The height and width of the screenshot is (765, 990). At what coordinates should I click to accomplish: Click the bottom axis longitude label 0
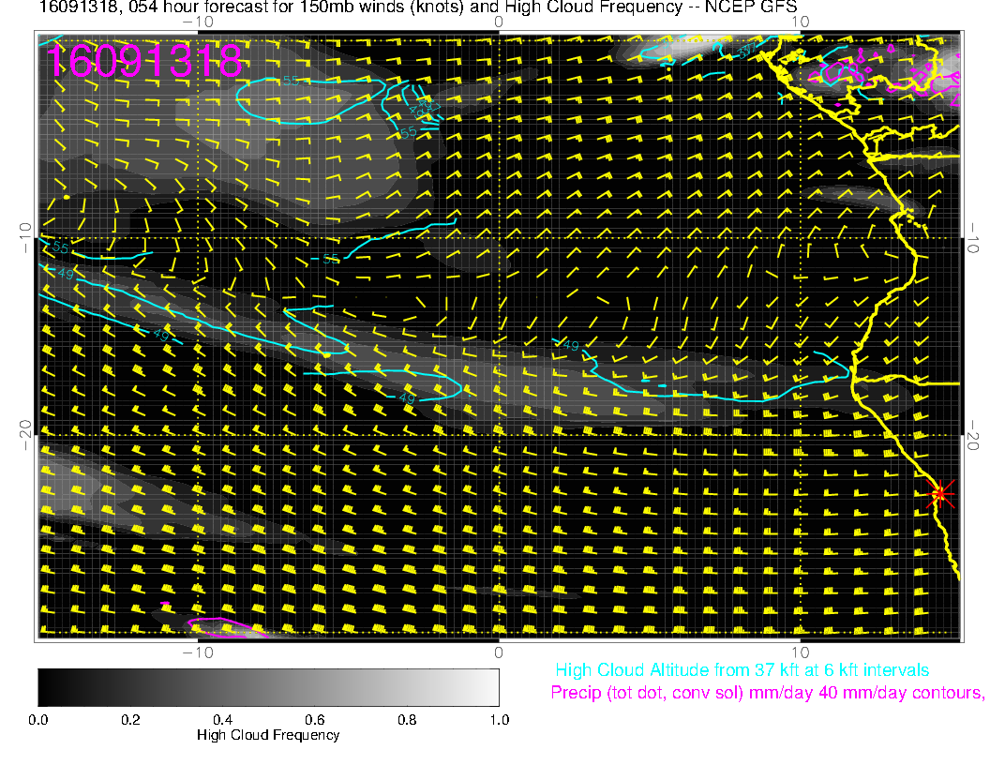(x=498, y=652)
